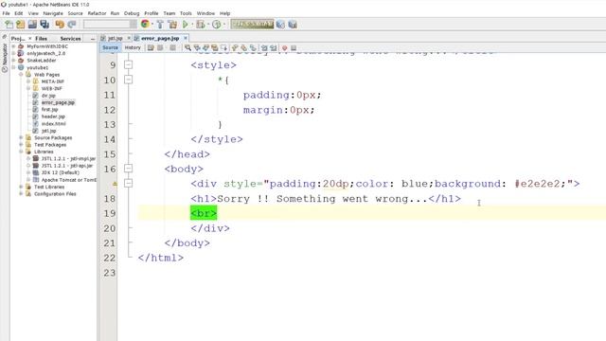This screenshot has height=341, width=606.
Task: Click the Shift Line Left editor icon
Action: (x=264, y=47)
